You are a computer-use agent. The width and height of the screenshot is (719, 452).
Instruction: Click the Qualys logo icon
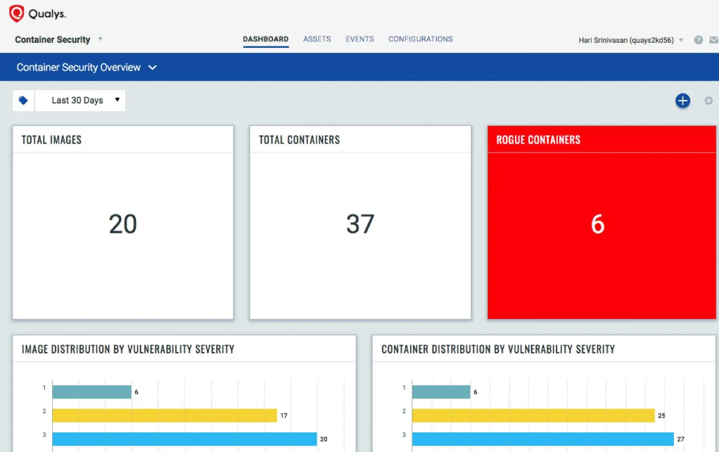(x=15, y=13)
